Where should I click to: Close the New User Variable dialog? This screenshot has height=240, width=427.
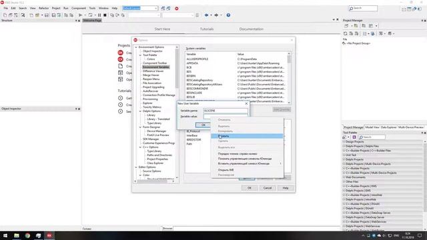click(x=246, y=104)
